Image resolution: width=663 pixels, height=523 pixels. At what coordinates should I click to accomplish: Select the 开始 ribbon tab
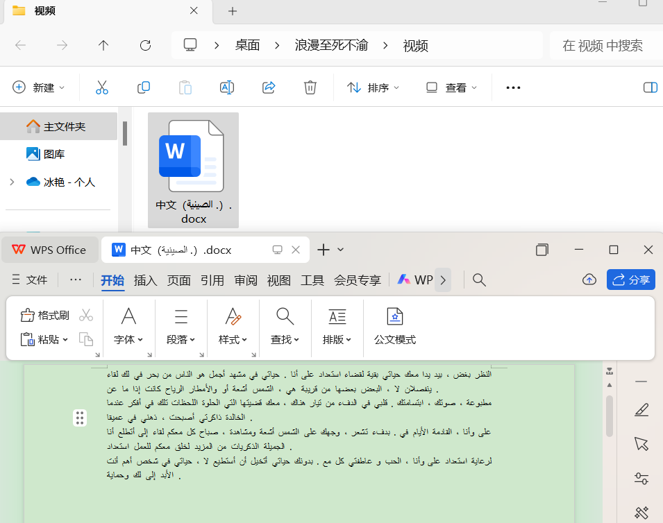(112, 280)
